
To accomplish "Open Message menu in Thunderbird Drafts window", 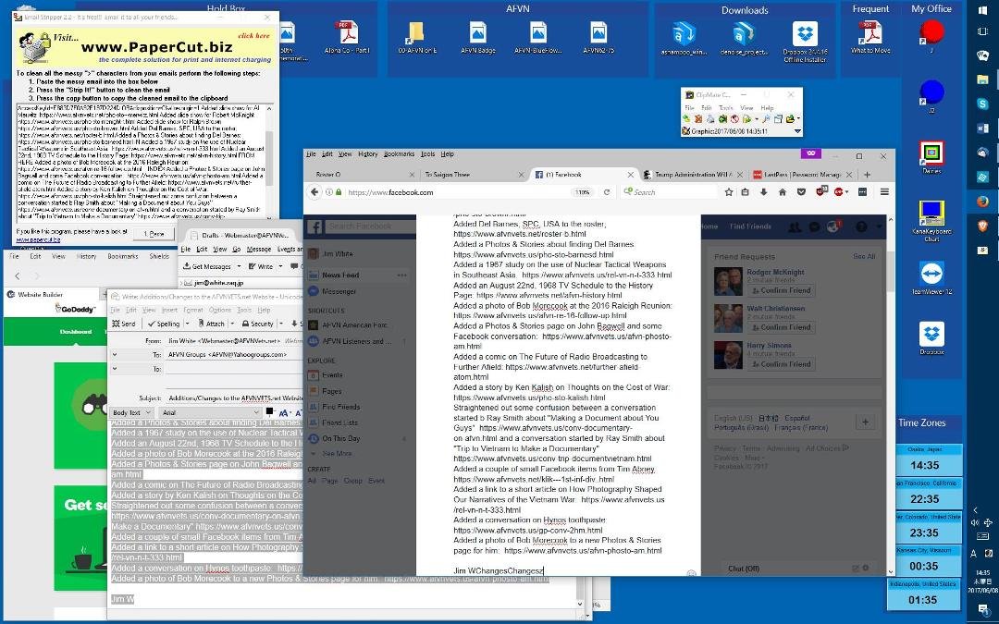I will coord(259,249).
